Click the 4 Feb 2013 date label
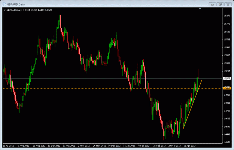This screenshot has width=234, height=150. [144, 146]
